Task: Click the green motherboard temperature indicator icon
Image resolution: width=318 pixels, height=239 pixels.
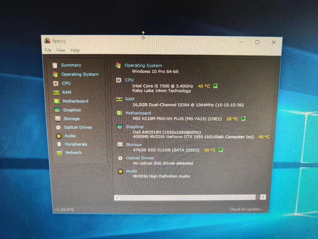Action: [243, 118]
